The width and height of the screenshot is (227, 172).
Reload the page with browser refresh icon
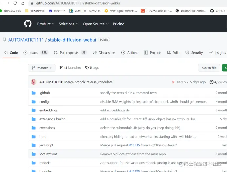tap(15, 3)
